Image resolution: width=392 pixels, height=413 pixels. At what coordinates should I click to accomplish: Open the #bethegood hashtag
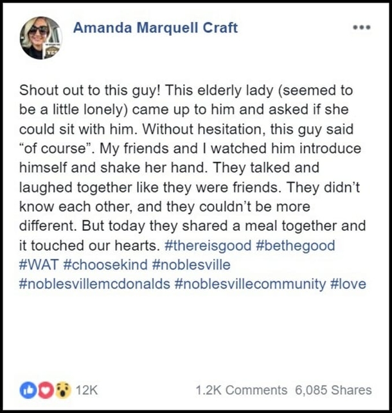294,245
